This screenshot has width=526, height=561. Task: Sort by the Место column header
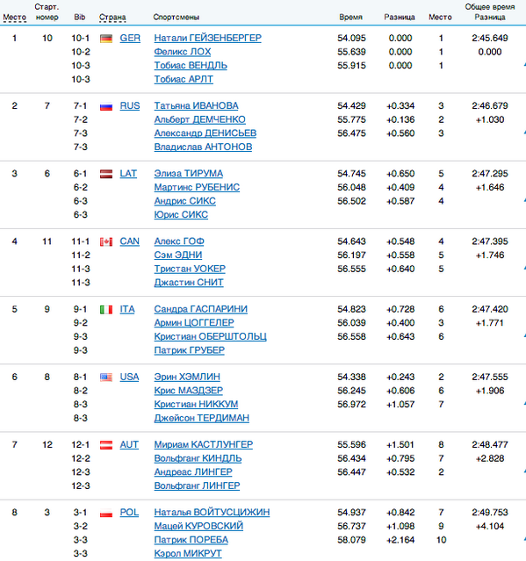(15, 18)
